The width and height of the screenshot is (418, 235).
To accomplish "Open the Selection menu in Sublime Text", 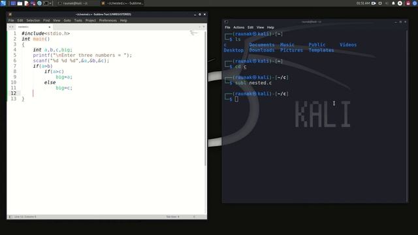I will pyautogui.click(x=33, y=20).
